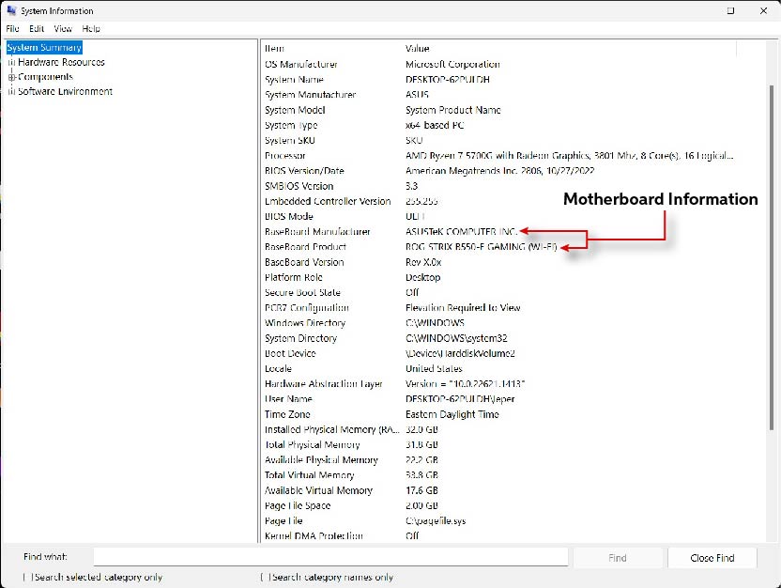Select the Kernel DMA Protection row
The height and width of the screenshot is (588, 781).
(x=498, y=535)
